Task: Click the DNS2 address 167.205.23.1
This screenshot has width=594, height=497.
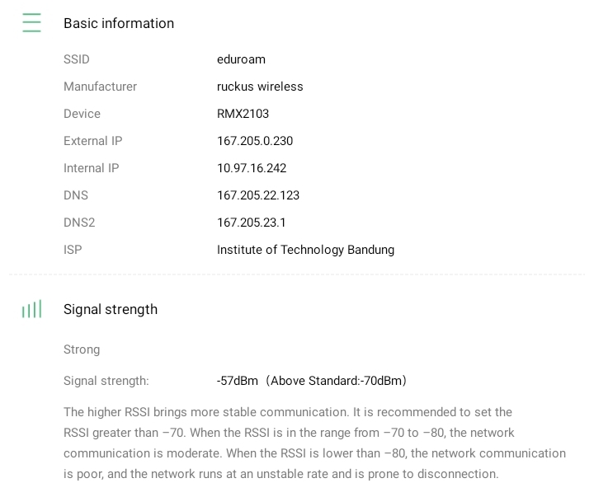Action: coord(252,223)
